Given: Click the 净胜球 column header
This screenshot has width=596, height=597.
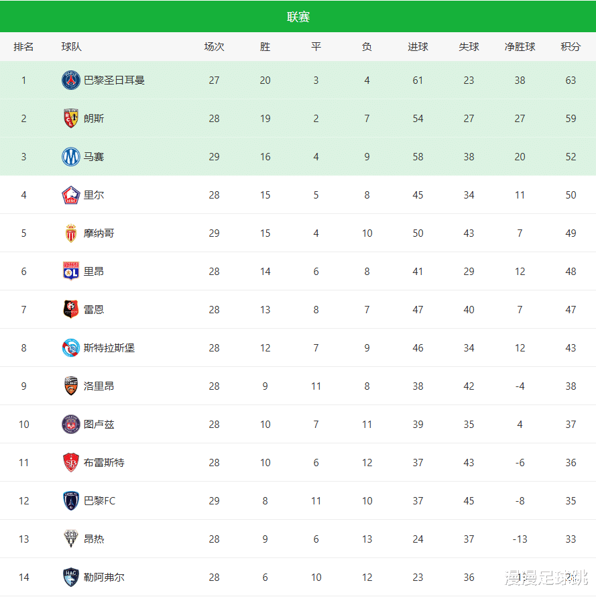Looking at the screenshot, I should pos(520,47).
